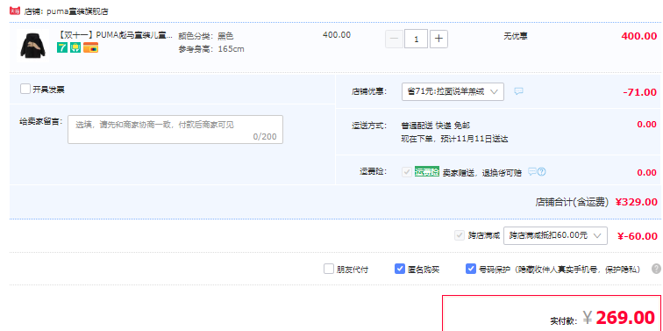Click the chat bubble beside store discount

(x=519, y=91)
